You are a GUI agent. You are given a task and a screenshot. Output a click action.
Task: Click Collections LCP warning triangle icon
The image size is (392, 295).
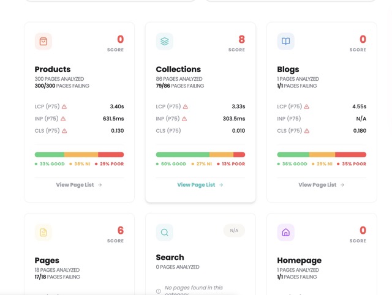(x=185, y=106)
